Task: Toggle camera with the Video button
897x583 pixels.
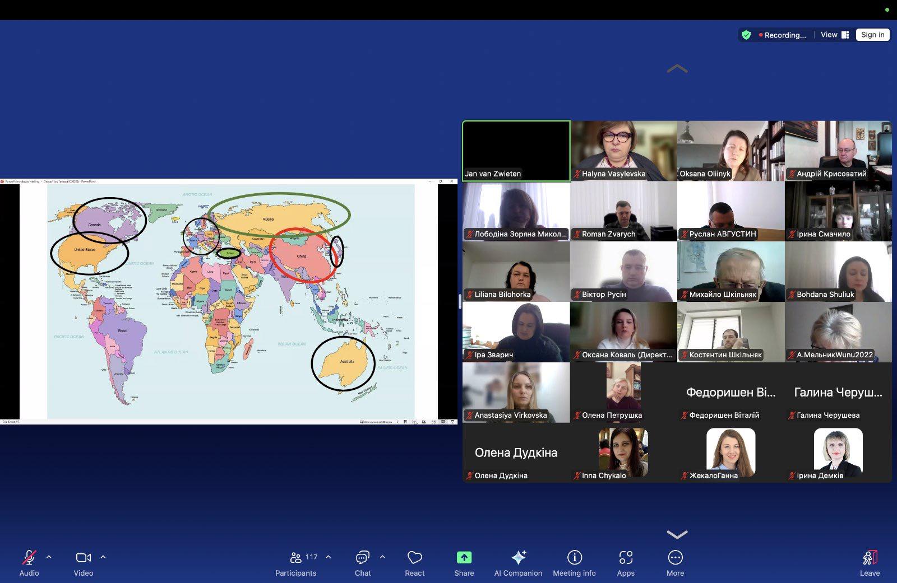Action: pyautogui.click(x=83, y=562)
